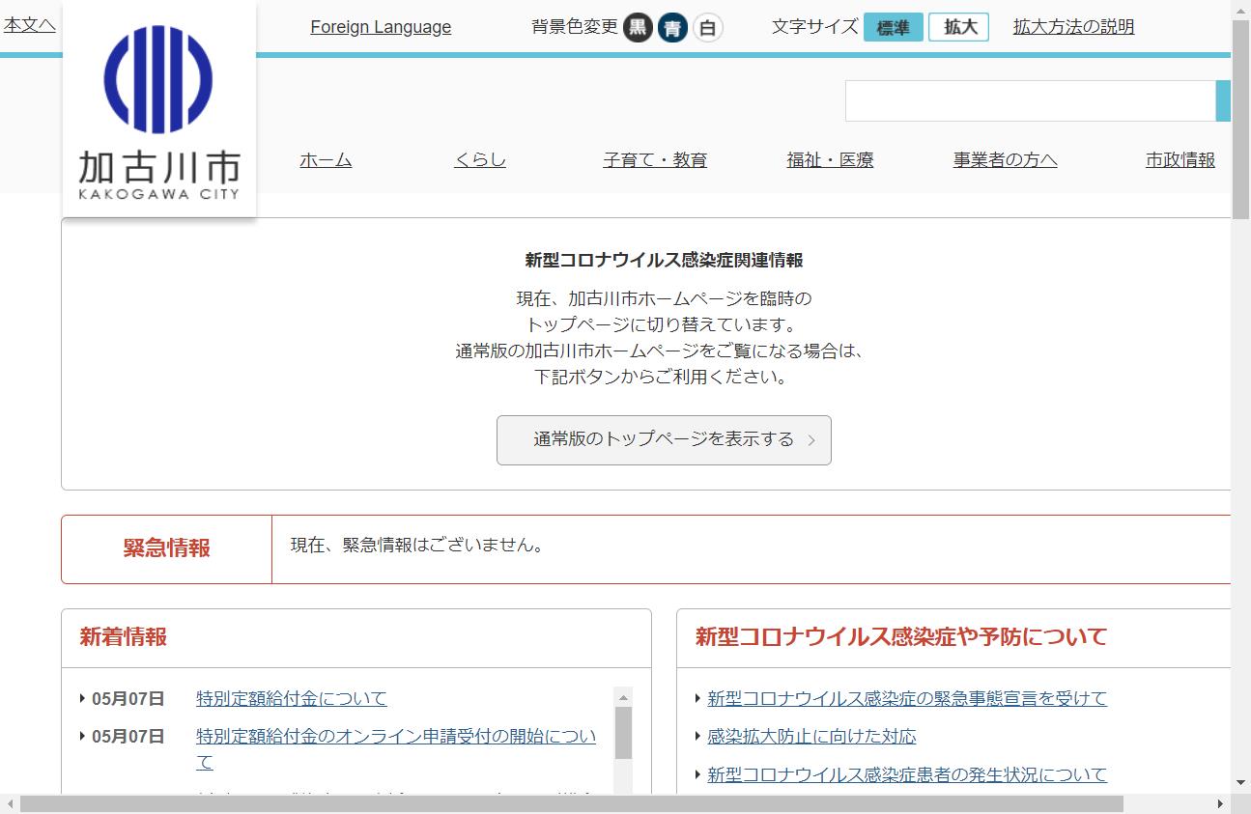Image resolution: width=1251 pixels, height=814 pixels.
Task: Skip to main content via 本文へ
Action: [x=29, y=25]
